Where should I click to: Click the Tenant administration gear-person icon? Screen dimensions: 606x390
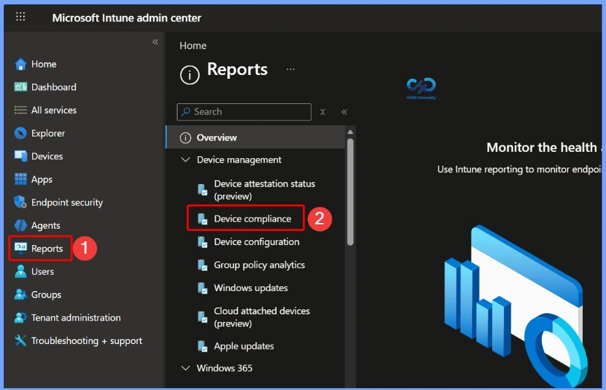21,318
